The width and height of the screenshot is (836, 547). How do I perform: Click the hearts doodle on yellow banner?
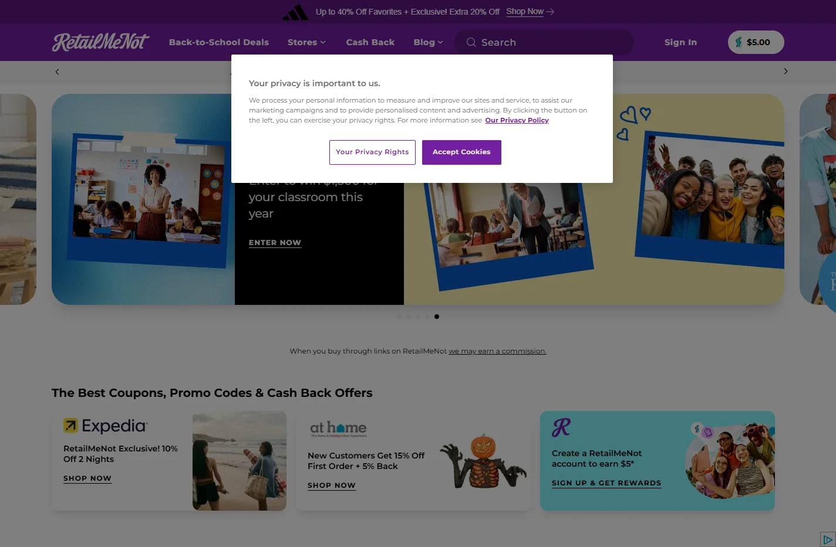[x=633, y=123]
